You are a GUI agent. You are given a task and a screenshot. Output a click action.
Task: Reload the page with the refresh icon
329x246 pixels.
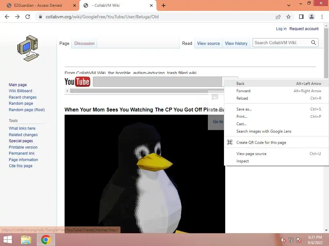click(28, 17)
